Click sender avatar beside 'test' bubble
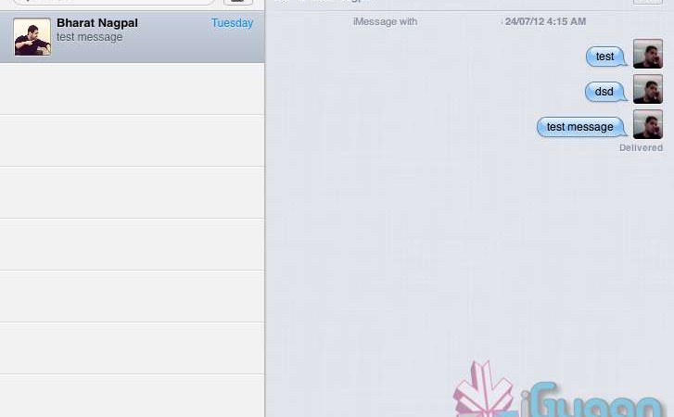The height and width of the screenshot is (417, 674). (647, 55)
